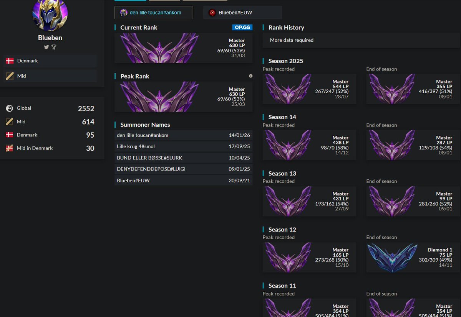Click the Season 13 heading

coord(282,173)
